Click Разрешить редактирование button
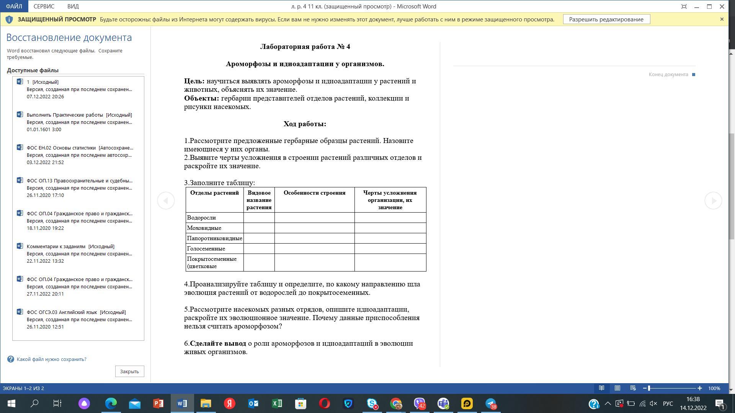Screen dimensions: 735x413 [606, 20]
